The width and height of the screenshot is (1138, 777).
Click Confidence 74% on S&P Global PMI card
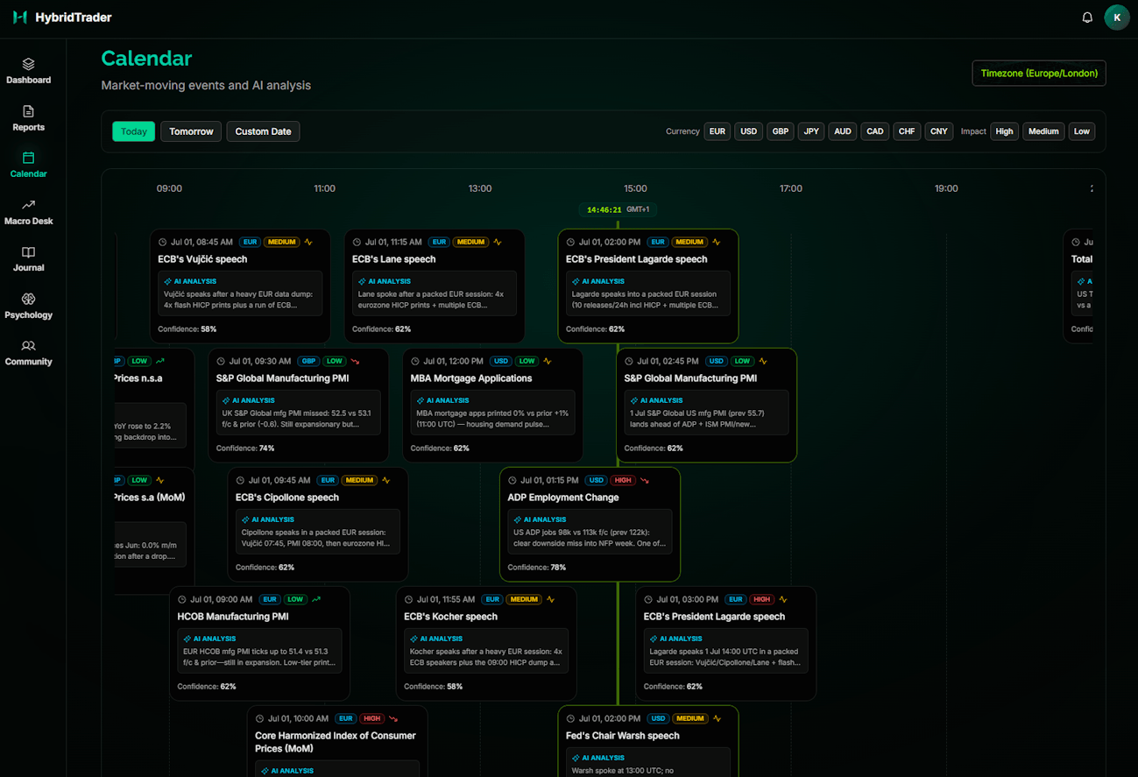(x=245, y=449)
